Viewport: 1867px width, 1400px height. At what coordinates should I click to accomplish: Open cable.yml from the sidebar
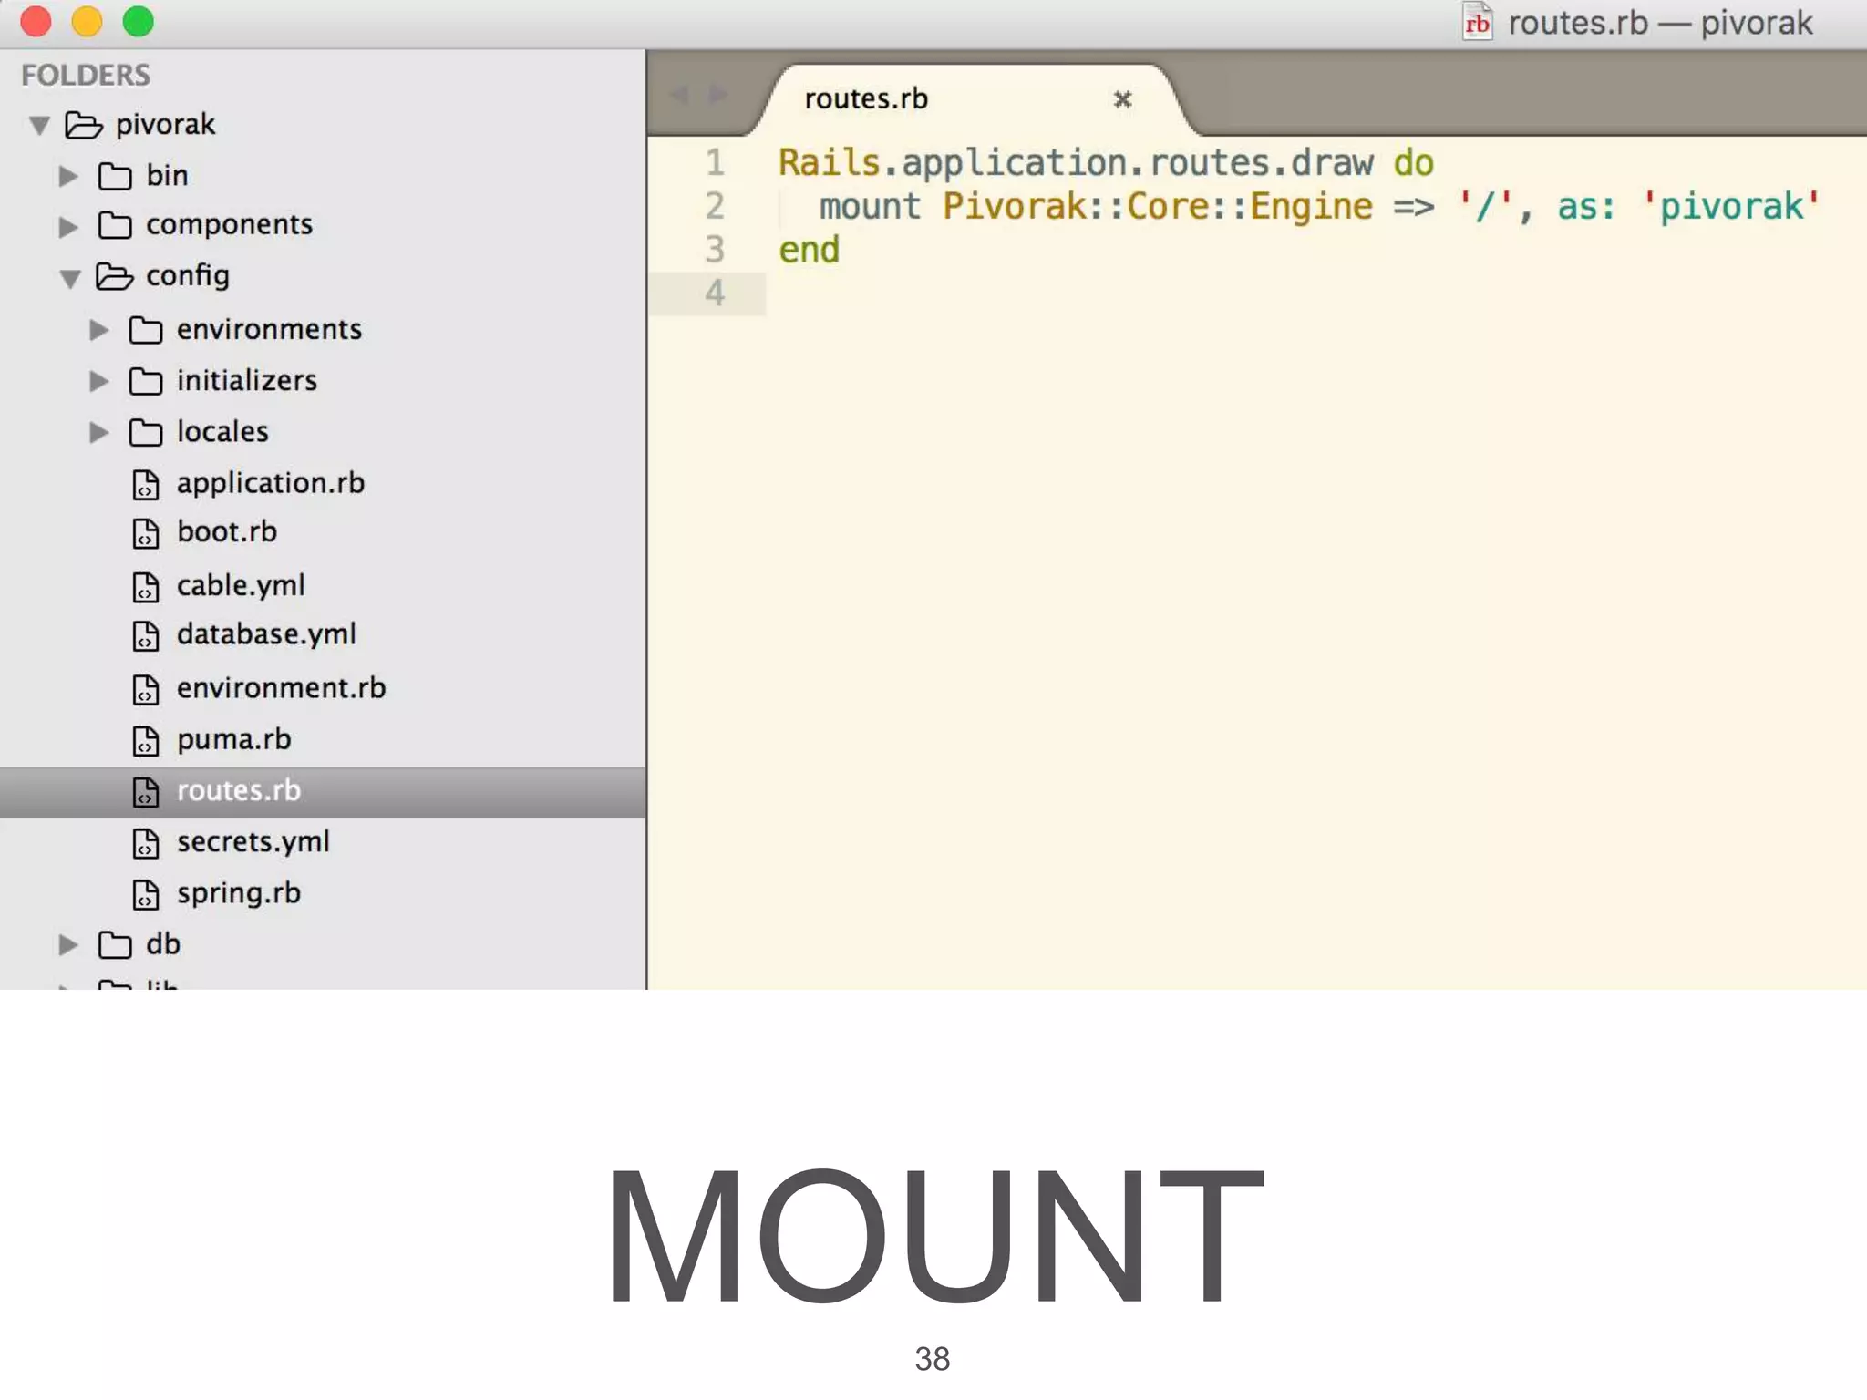coord(241,585)
